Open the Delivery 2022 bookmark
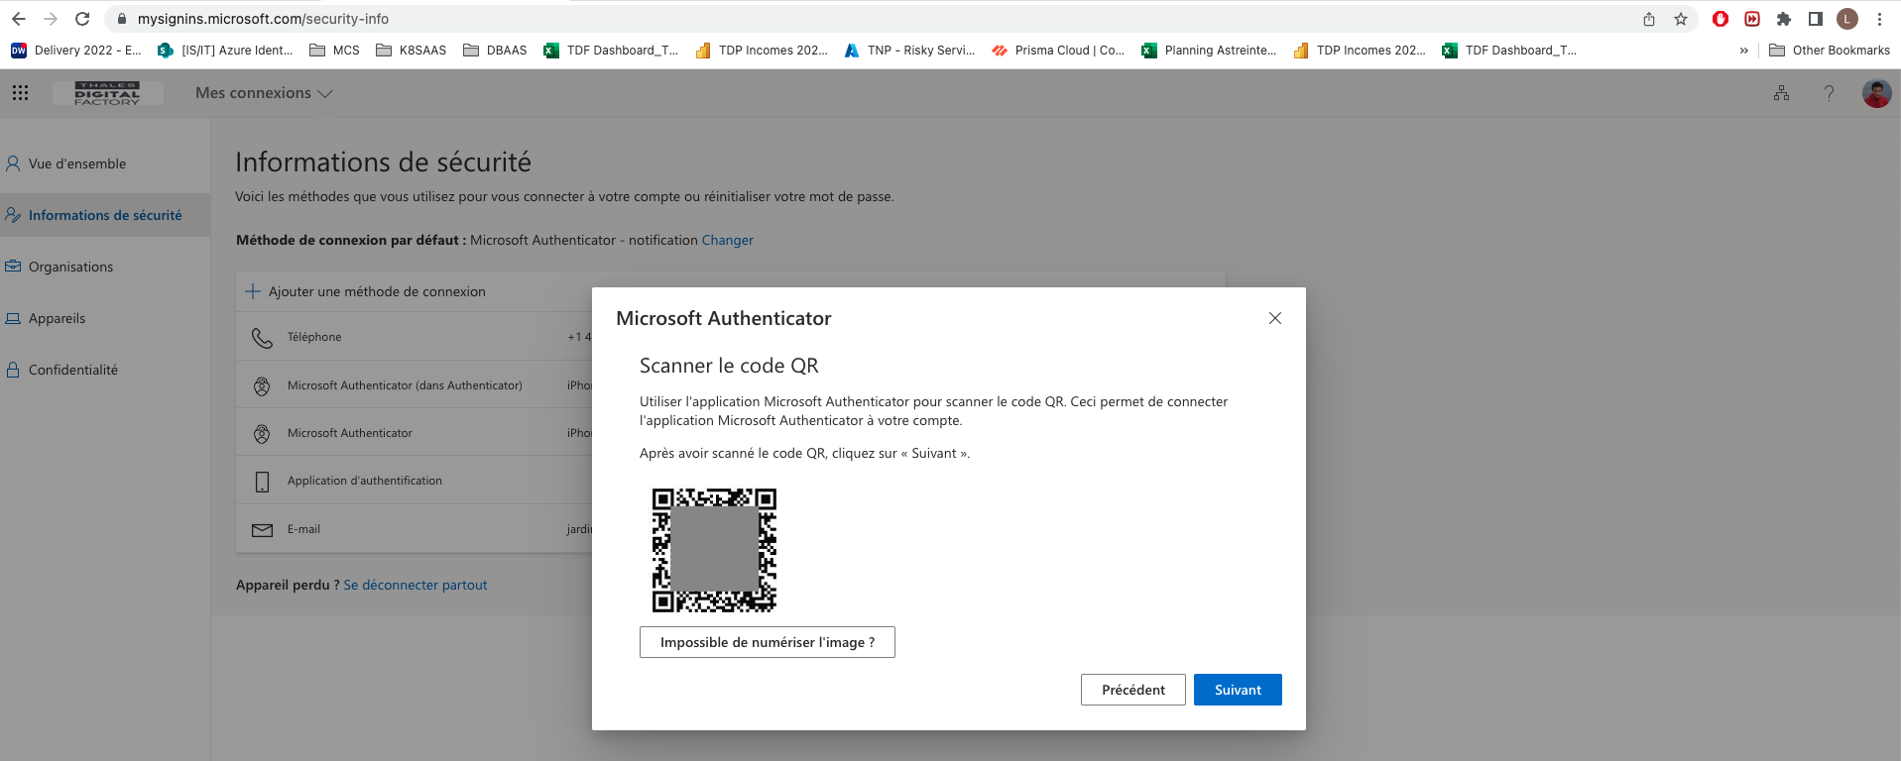This screenshot has width=1901, height=761. (76, 51)
